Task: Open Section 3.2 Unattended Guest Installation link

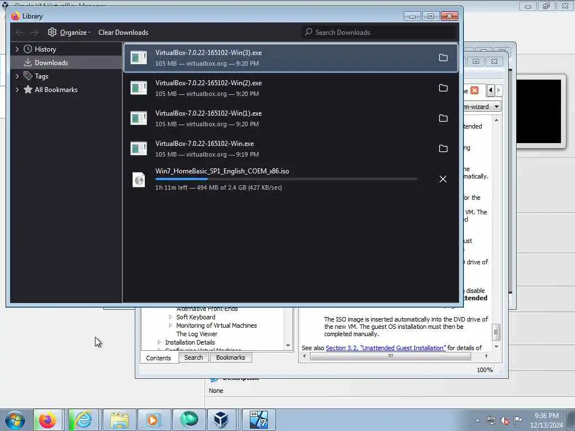Action: point(386,348)
